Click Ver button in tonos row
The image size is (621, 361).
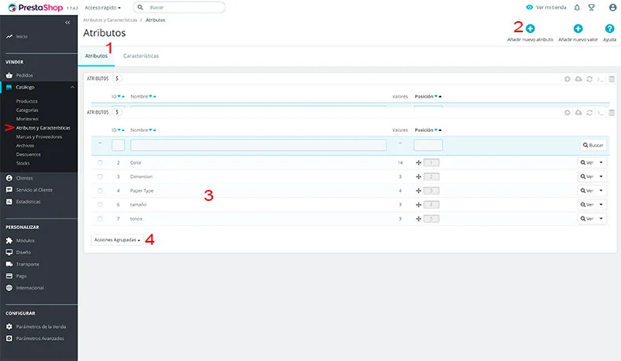pyautogui.click(x=587, y=219)
